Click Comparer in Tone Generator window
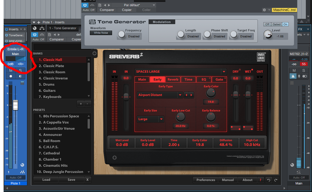 point(107,10)
